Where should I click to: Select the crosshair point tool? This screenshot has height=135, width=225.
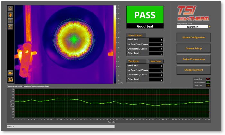pos(10,21)
